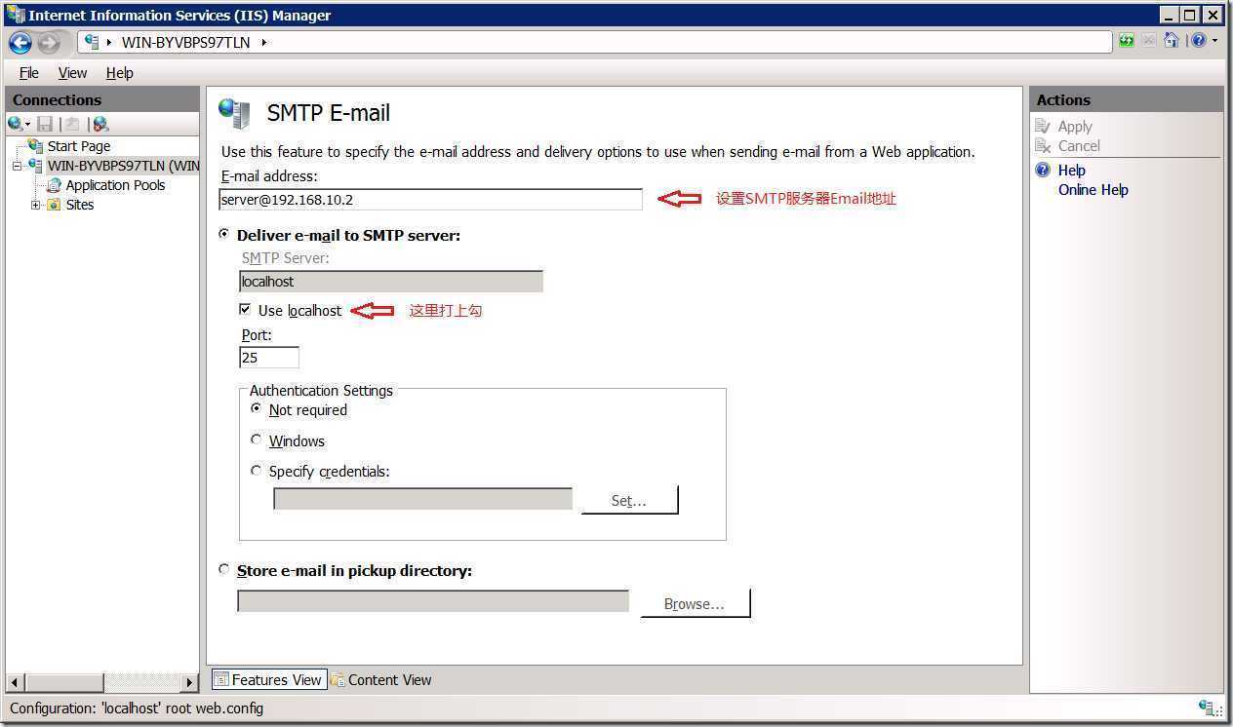Click the Set... credentials button
This screenshot has height=727, width=1233.
click(x=629, y=500)
